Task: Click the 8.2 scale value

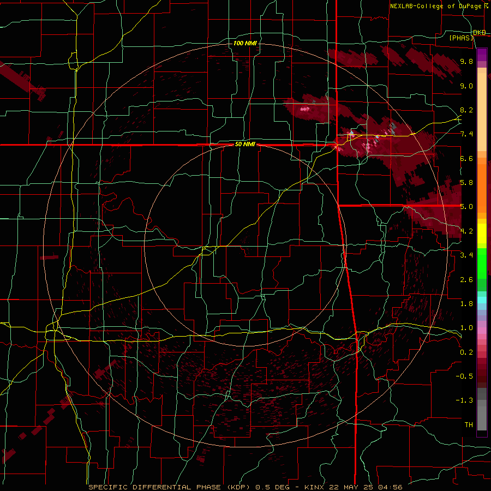Action: point(466,110)
